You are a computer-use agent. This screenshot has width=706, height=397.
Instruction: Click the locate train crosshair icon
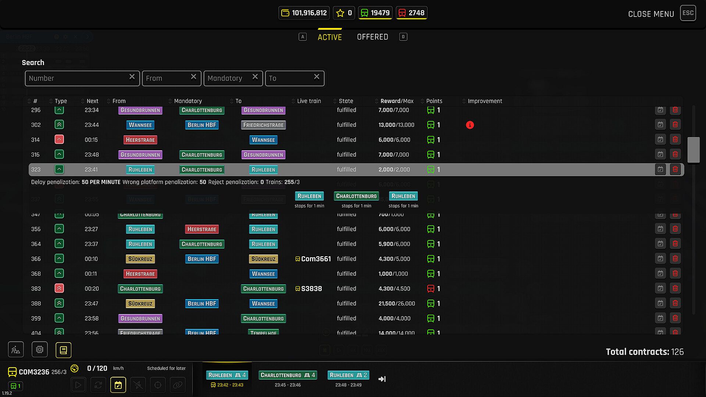tap(158, 385)
